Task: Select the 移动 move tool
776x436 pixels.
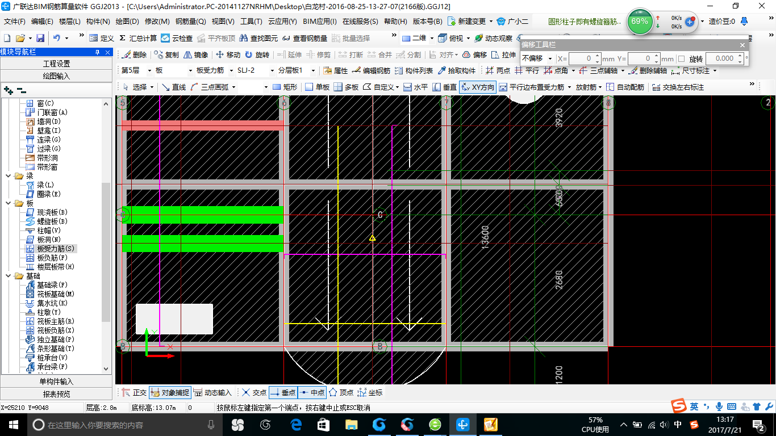Action: 228,55
